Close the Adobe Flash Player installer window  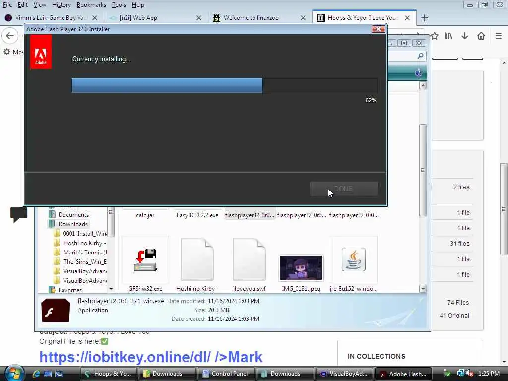point(378,29)
